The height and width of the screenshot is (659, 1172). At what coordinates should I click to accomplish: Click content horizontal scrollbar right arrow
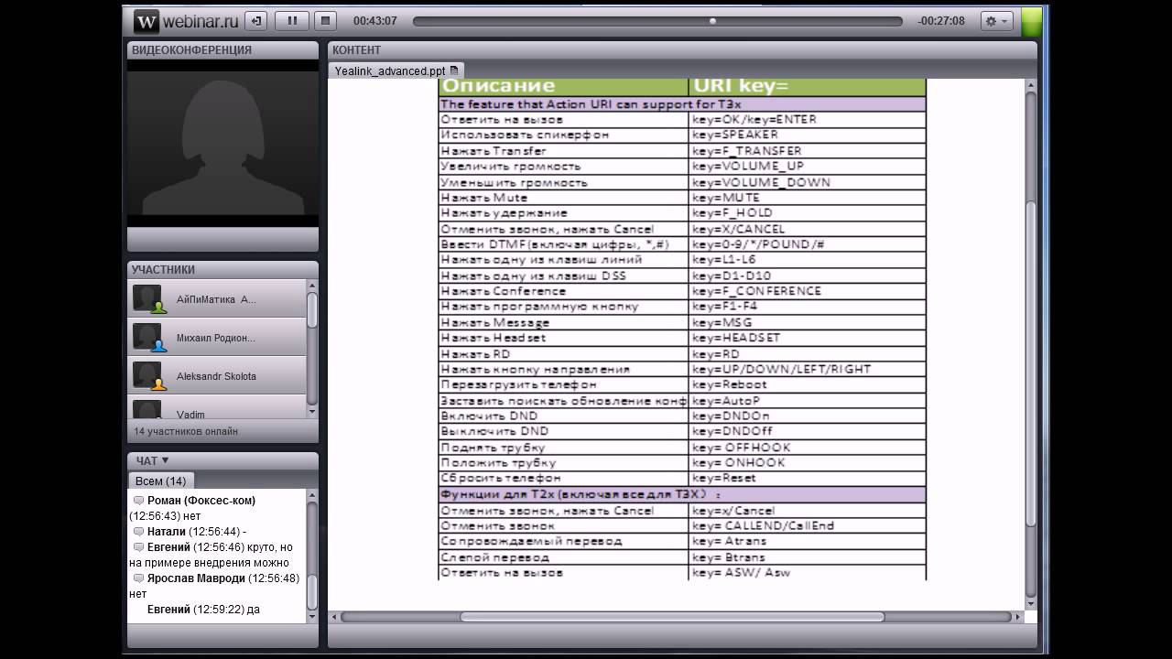click(1017, 617)
